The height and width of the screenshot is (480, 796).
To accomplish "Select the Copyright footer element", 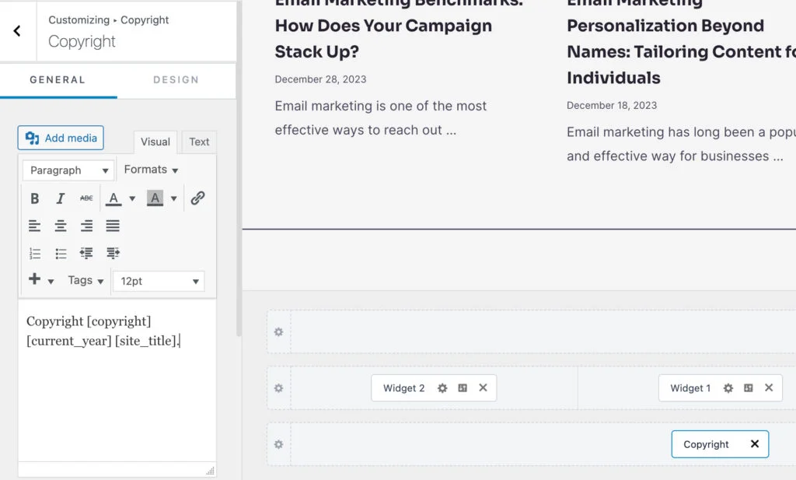I will (706, 444).
